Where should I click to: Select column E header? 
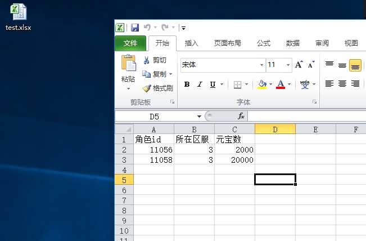315,130
